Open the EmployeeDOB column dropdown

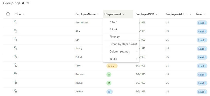156,14
